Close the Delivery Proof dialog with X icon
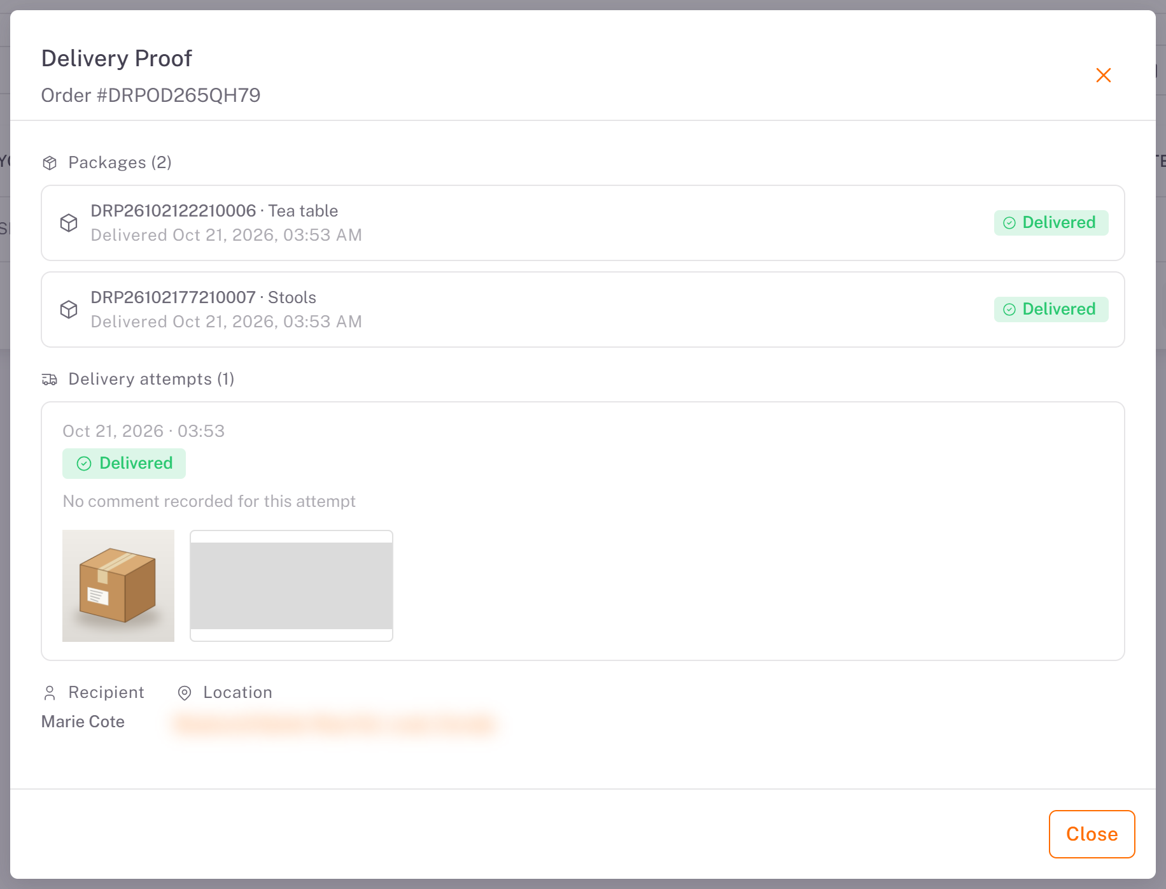The width and height of the screenshot is (1166, 889). (1104, 75)
